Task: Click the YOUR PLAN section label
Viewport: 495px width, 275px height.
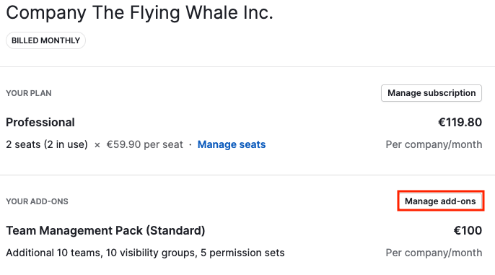Action: (29, 93)
